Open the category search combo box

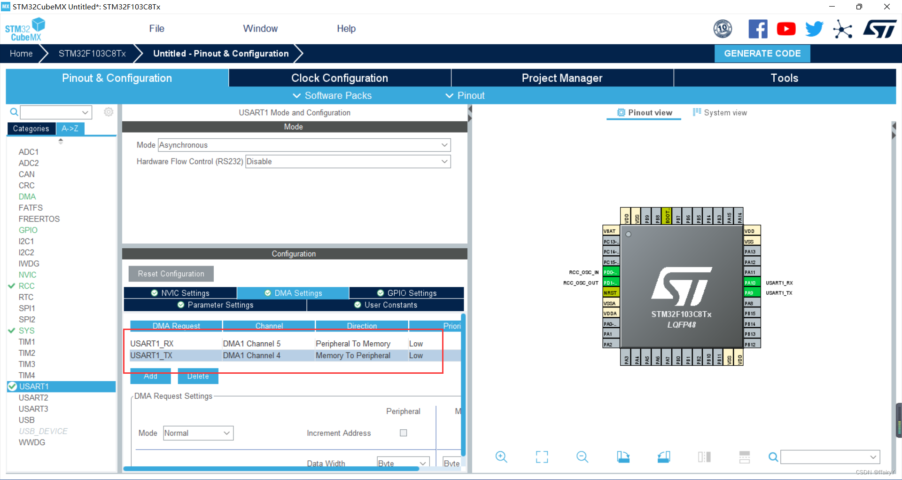click(x=56, y=112)
